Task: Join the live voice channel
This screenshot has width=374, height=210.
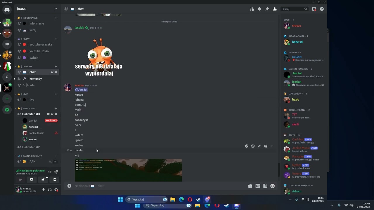Action: tap(37, 100)
